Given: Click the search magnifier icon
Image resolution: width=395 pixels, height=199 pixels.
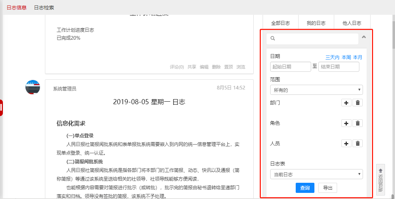Looking at the screenshot, I should coord(273,38).
